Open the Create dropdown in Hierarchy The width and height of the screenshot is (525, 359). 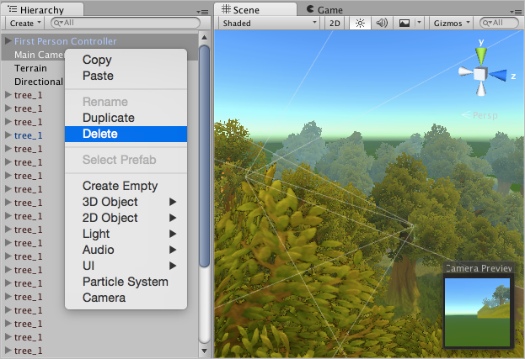[25, 23]
